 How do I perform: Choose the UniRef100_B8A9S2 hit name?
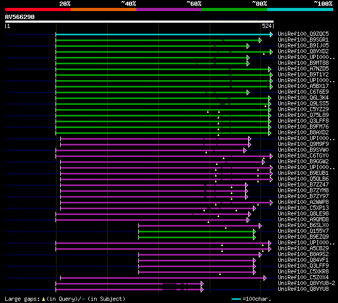tap(303, 255)
